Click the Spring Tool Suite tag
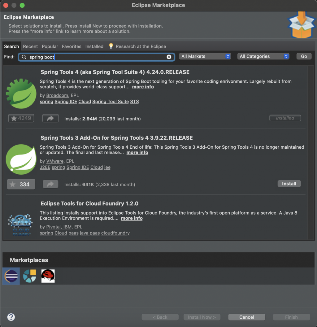 coord(111,102)
